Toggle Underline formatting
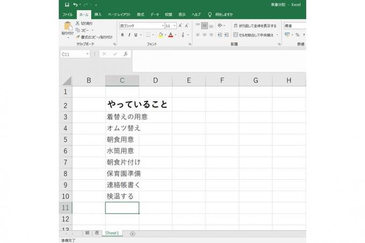365x243 pixels. point(136,35)
